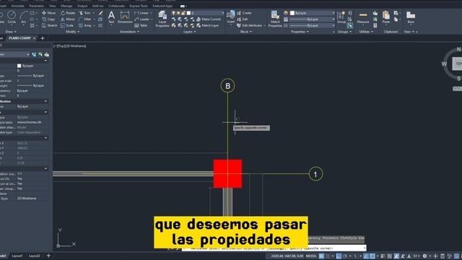Screen dimensions: 462x260
Task: Click the object color wheel icon
Action: pyautogui.click(x=286, y=13)
